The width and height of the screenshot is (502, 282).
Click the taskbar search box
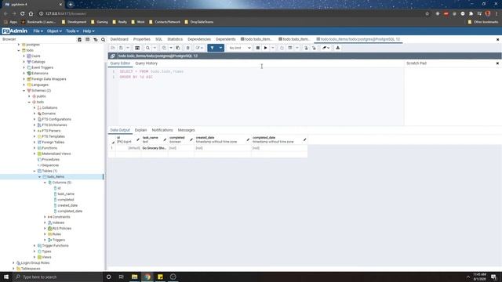pos(57,277)
